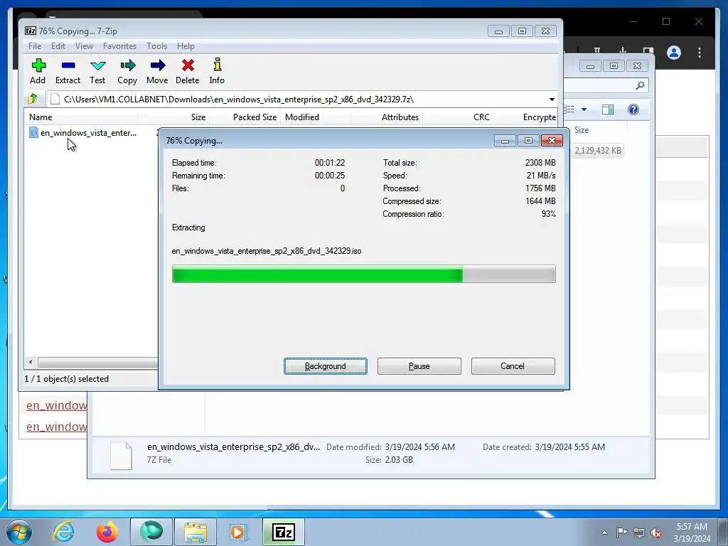Click the Info toolbar icon
Viewport: 728px width, 546px height.
coord(217,71)
